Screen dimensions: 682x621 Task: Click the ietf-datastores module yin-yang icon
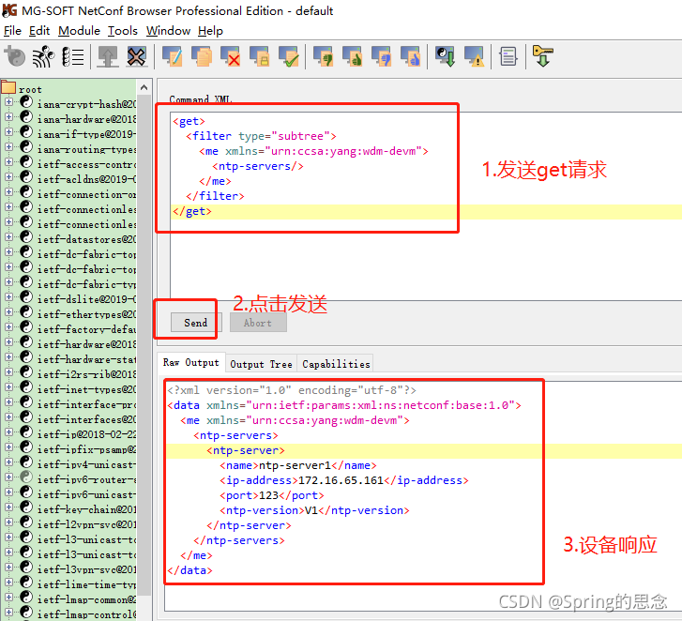point(26,237)
